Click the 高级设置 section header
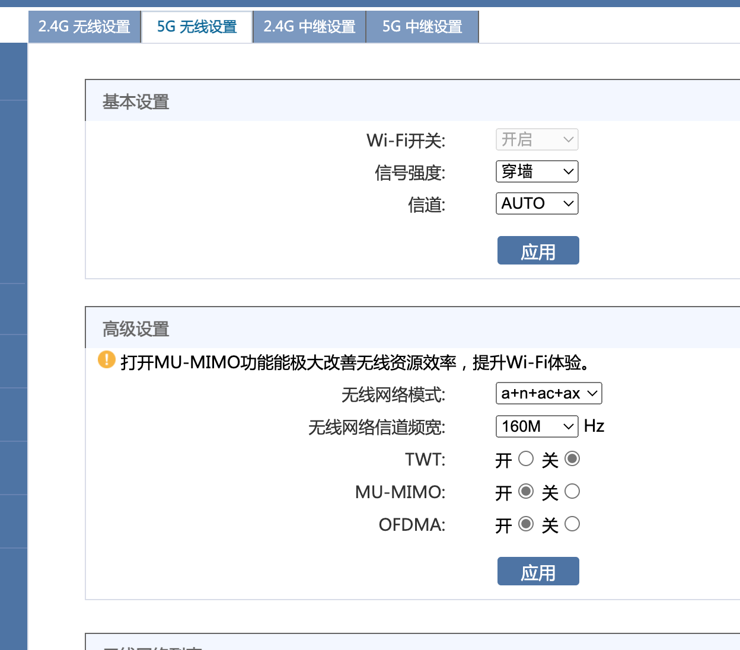This screenshot has height=650, width=740. 136,329
